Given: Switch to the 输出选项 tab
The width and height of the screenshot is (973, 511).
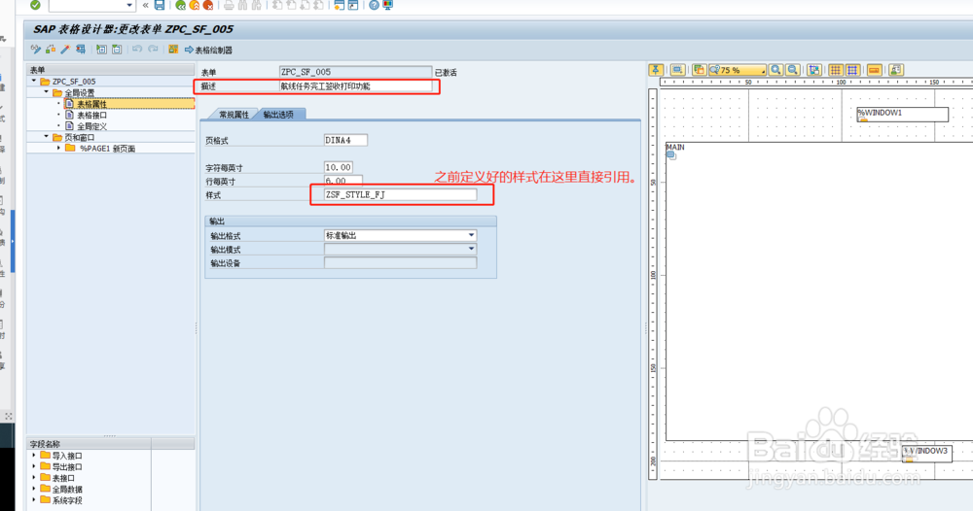Looking at the screenshot, I should (x=278, y=115).
